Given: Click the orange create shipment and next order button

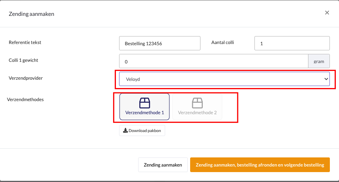Looking at the screenshot, I should (x=260, y=165).
